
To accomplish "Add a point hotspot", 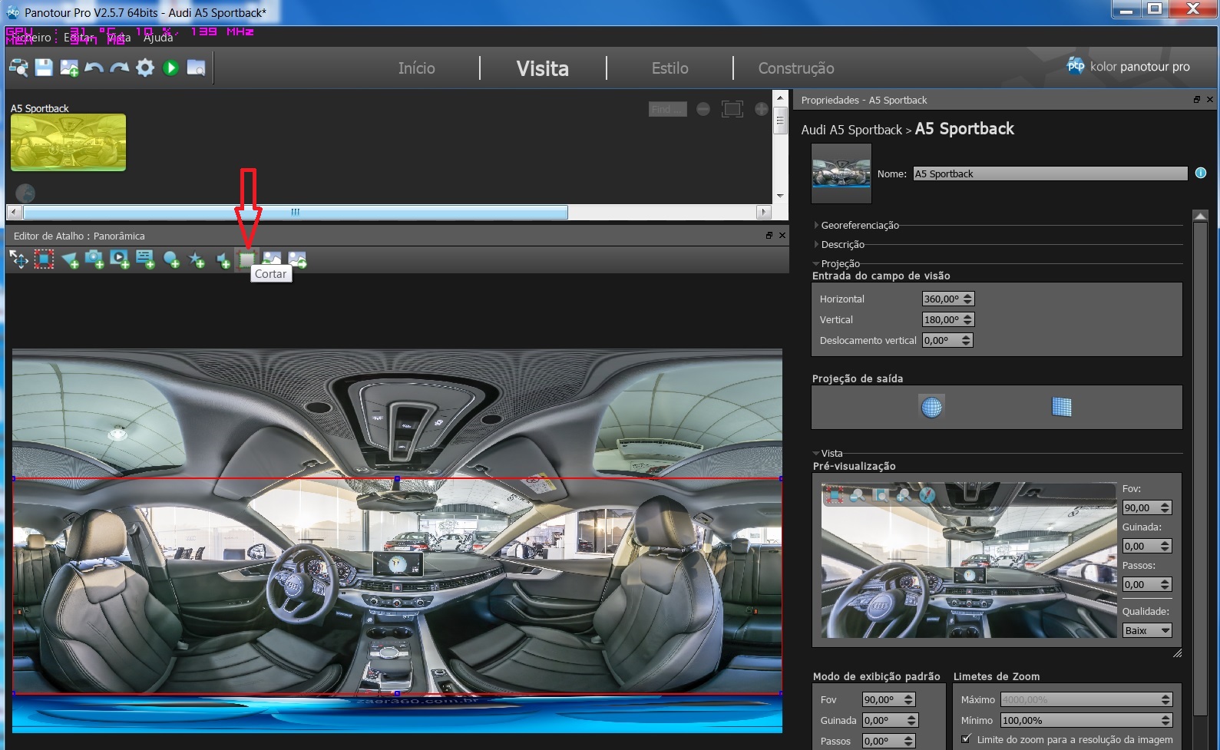I will 171,261.
